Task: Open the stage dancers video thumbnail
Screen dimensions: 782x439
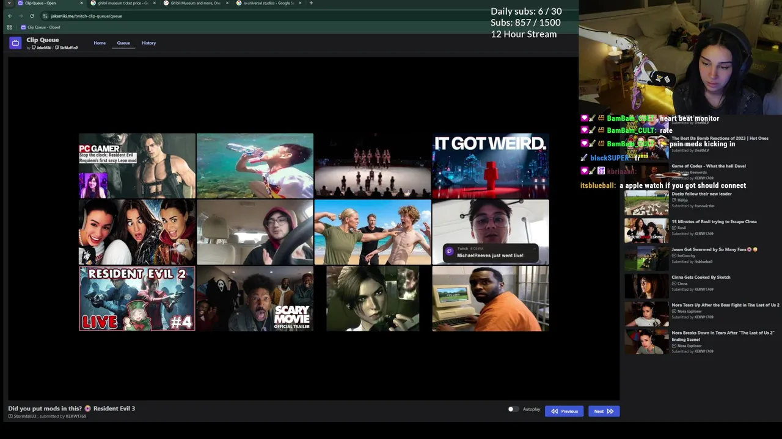Action: [373, 166]
